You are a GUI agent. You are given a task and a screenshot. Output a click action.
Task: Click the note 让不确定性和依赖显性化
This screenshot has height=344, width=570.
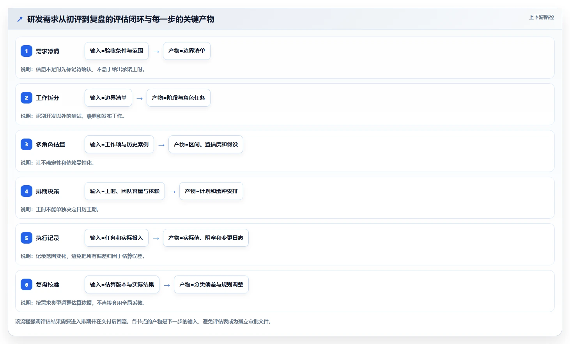(x=58, y=163)
